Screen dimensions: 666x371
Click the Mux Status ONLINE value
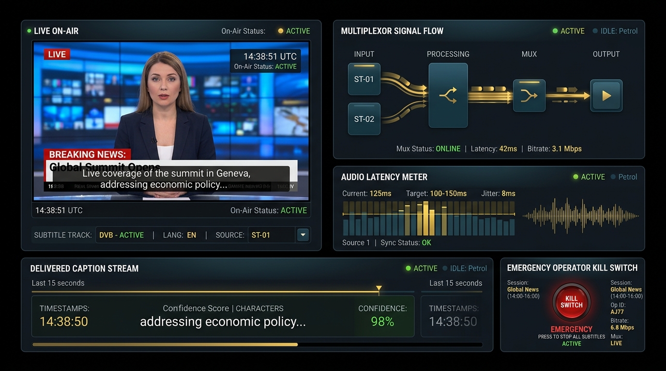click(448, 148)
